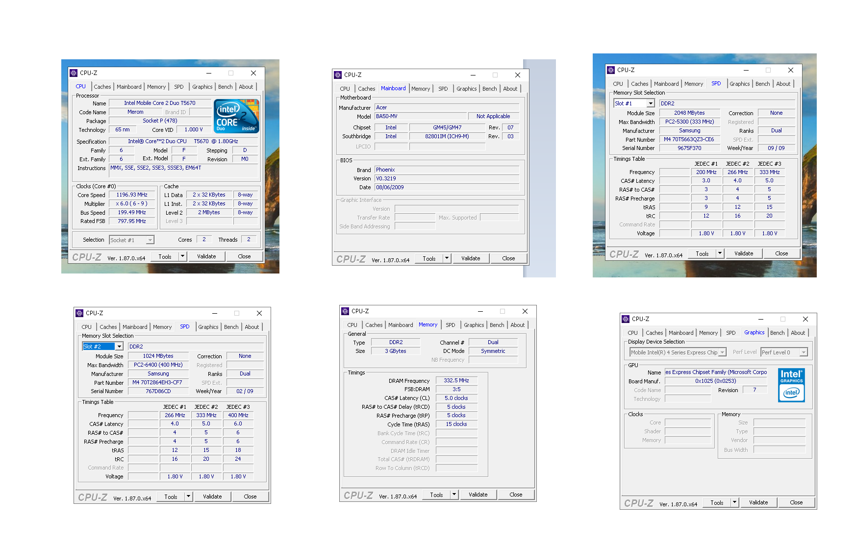The width and height of the screenshot is (855, 547).
Task: Open the Slot #1 memory slot dropdown
Action: pos(651,103)
